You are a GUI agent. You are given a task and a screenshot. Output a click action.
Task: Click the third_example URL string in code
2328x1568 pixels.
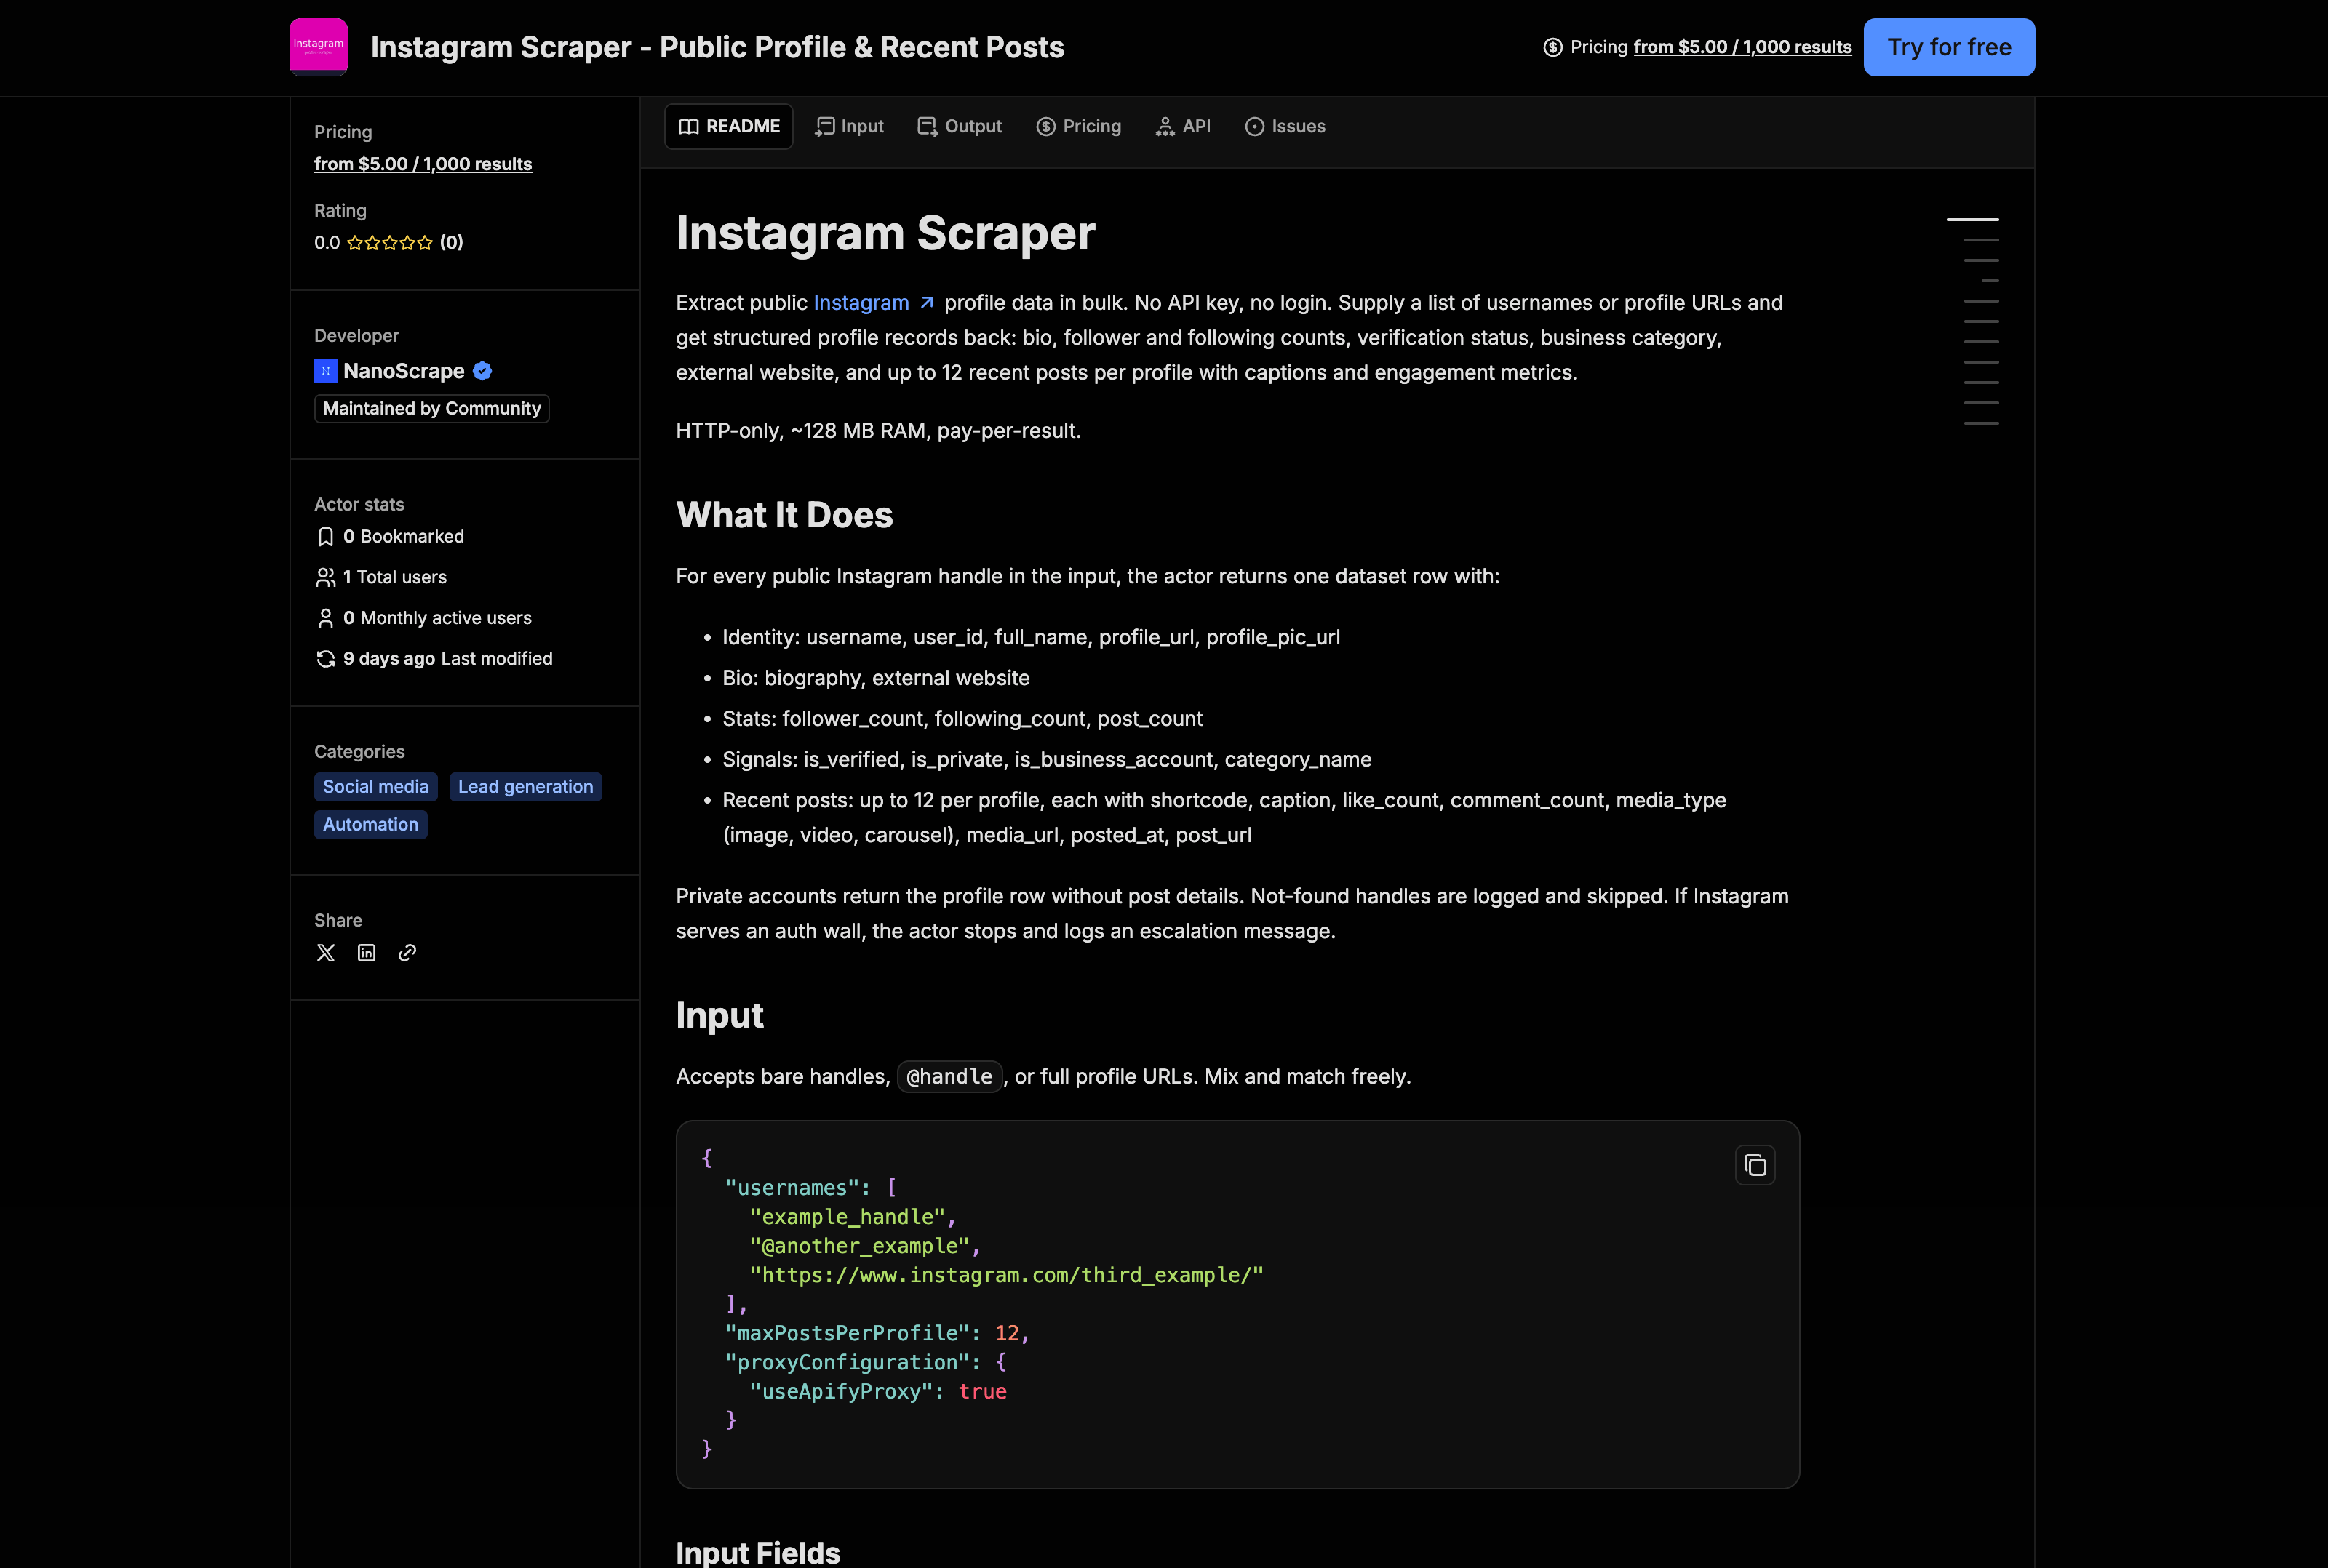click(1006, 1275)
